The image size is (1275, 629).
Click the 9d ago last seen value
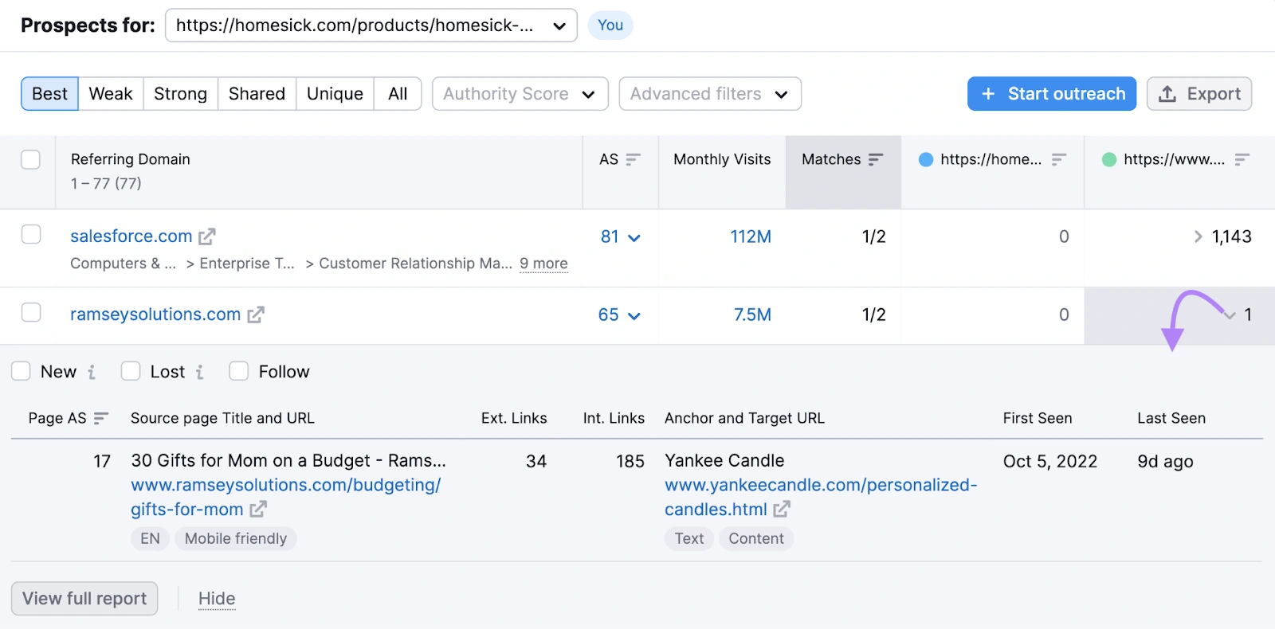(x=1165, y=462)
